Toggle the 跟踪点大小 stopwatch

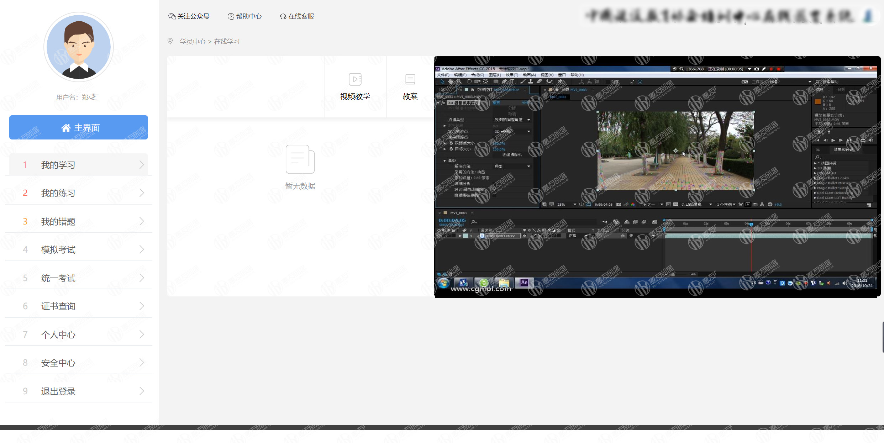tap(451, 143)
